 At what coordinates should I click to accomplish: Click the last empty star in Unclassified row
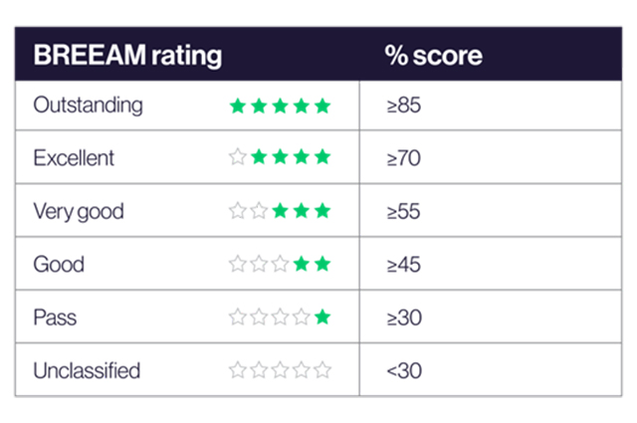tap(322, 370)
